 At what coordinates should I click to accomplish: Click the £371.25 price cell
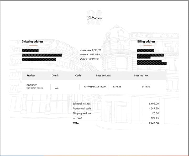pyautogui.click(x=117, y=87)
